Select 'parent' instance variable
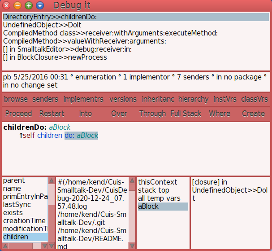Screen dimensions: 272x251 pyautogui.click(x=14, y=181)
